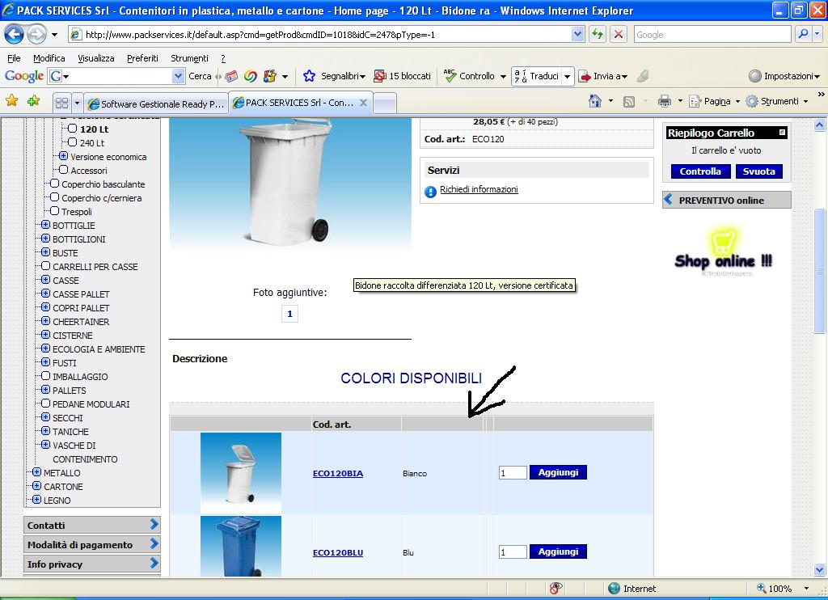Select the 120 Lt tree node
Screen dimensions: 828x600
[x=94, y=129]
